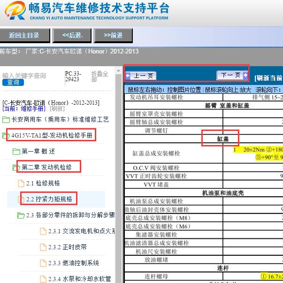Click document icon beside 2.3.2 正时皮带
This screenshot has height=283, width=283.
click(x=43, y=247)
